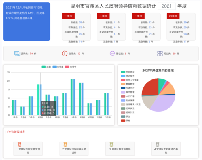
Task: Click the second-place orange medal icon
Action: [x=65, y=144]
